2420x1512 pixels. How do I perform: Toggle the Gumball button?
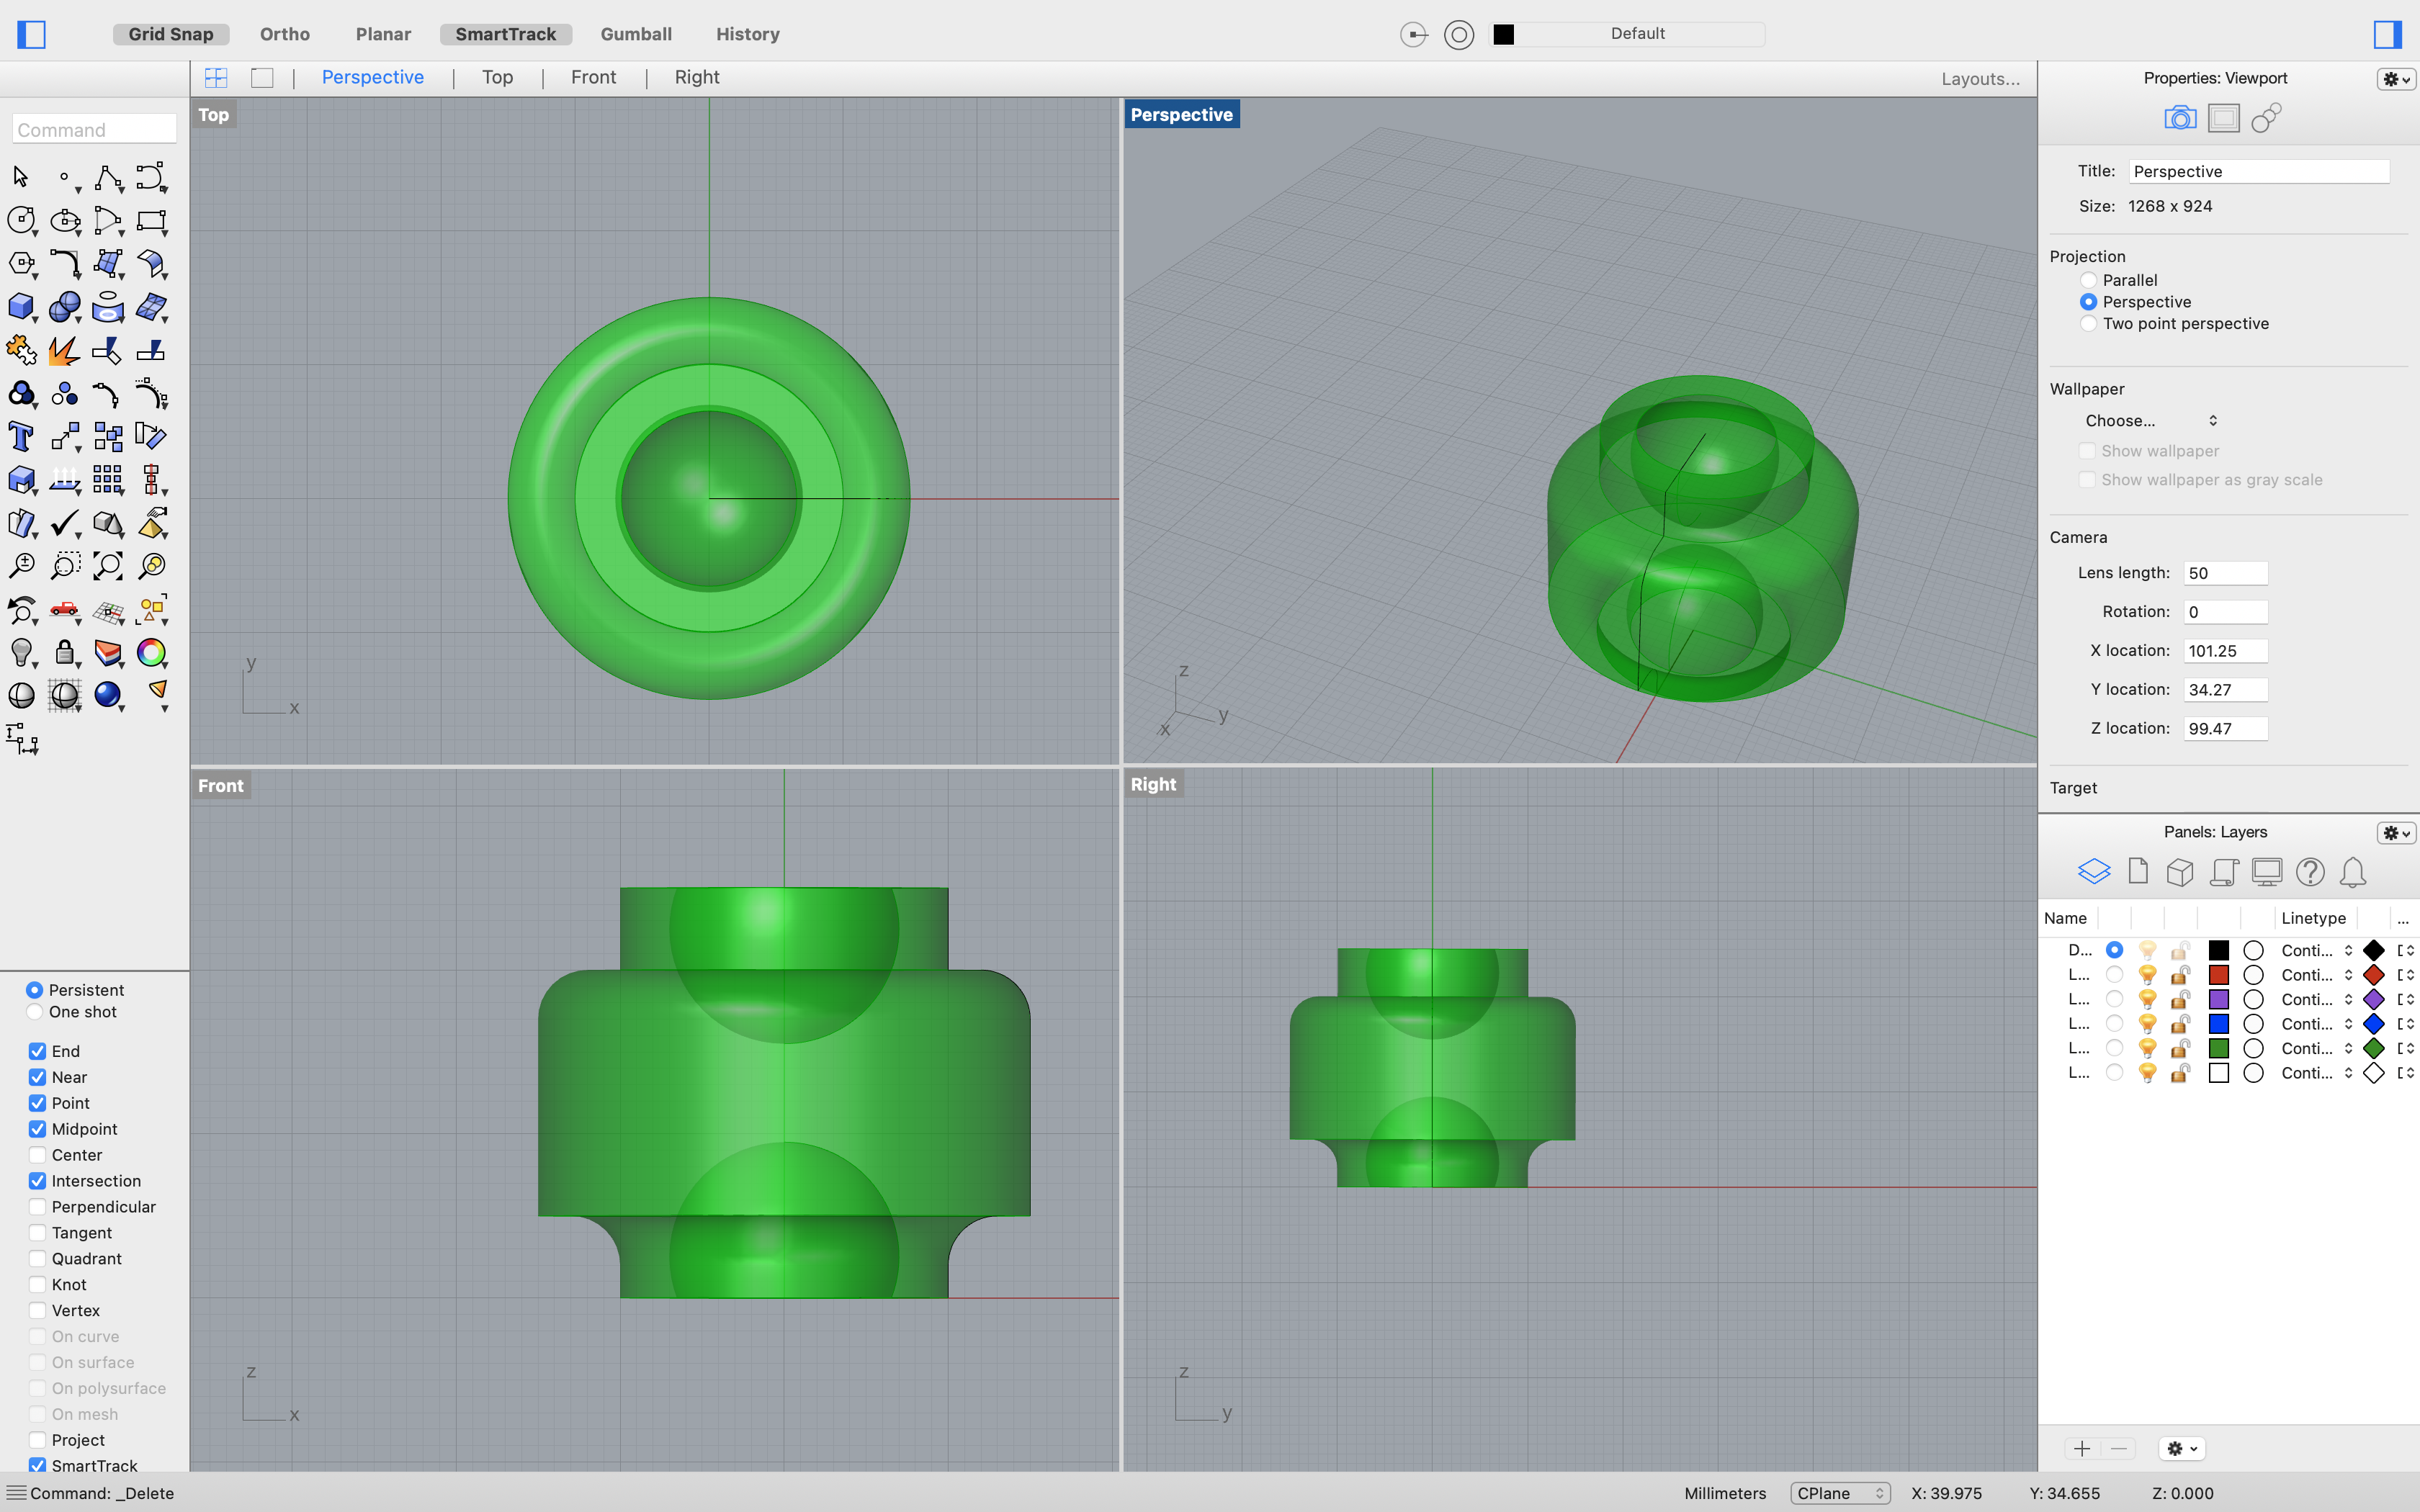636,34
